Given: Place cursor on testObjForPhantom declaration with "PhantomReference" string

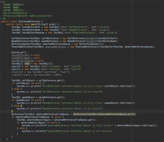Looking at the screenshot, I should tap(64, 33).
